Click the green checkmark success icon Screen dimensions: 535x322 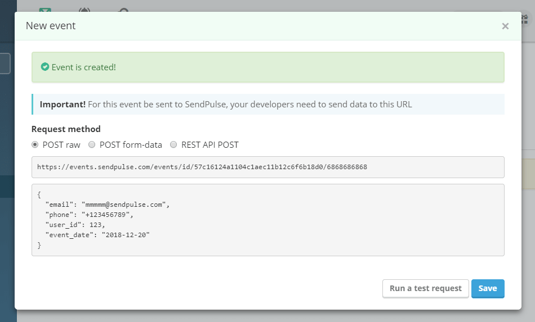point(45,67)
